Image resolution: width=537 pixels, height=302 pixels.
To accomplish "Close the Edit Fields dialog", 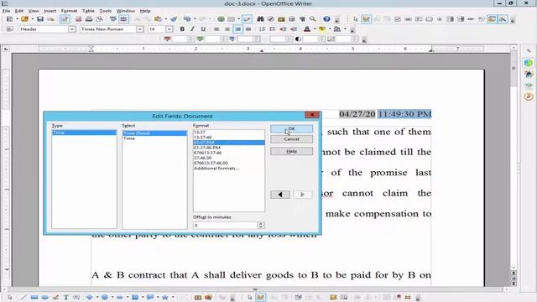I will click(312, 115).
